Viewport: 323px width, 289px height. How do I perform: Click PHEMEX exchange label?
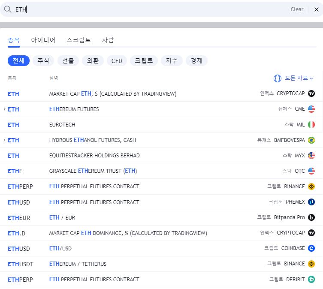(x=295, y=202)
